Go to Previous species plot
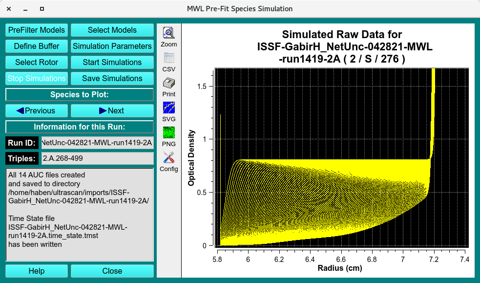The height and width of the screenshot is (283, 480). tap(36, 110)
